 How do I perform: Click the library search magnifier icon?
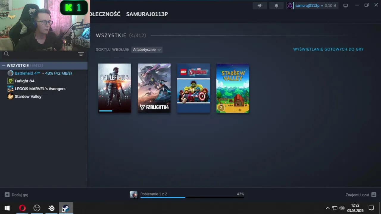point(7,54)
